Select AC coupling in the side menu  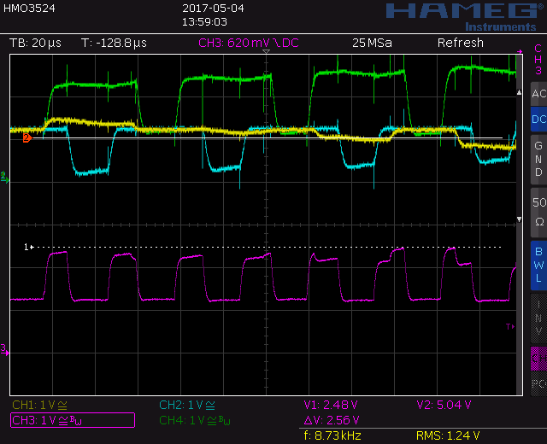click(x=538, y=94)
